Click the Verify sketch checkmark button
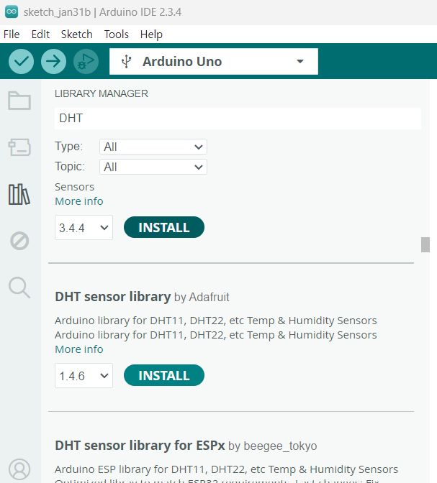 coord(21,61)
